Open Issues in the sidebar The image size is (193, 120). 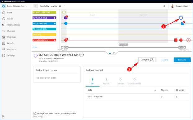(x=10, y=19)
